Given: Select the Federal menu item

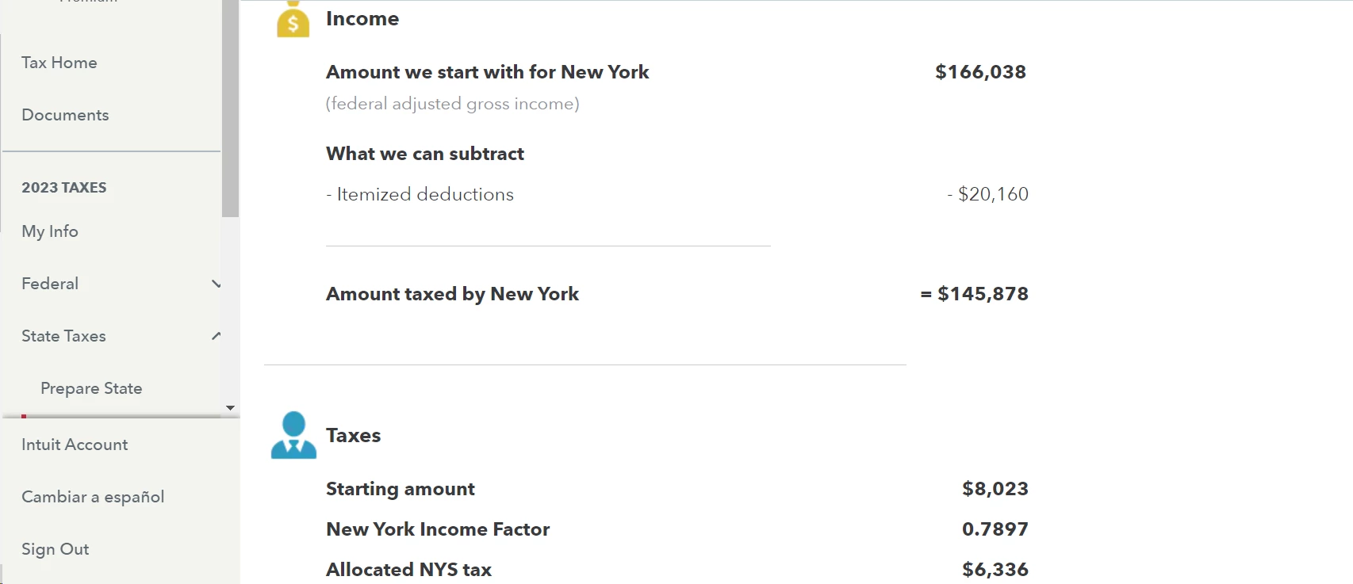Looking at the screenshot, I should click(x=50, y=284).
